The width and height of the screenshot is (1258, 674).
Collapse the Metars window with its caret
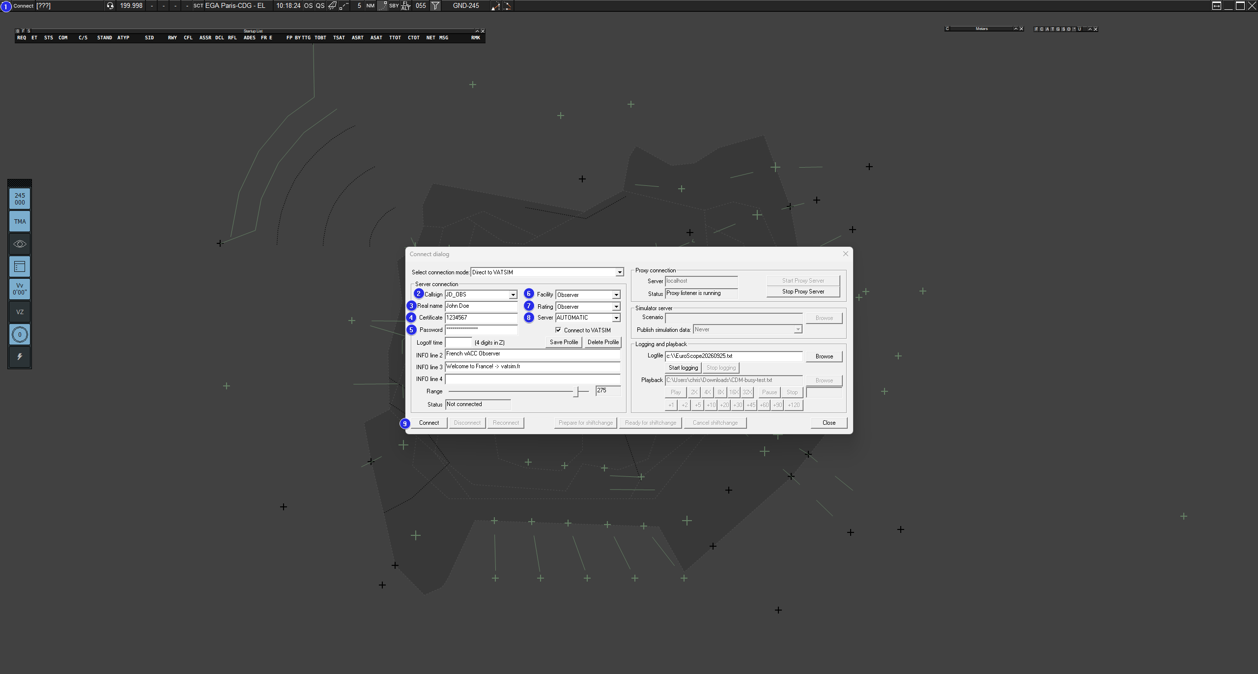(x=1016, y=29)
